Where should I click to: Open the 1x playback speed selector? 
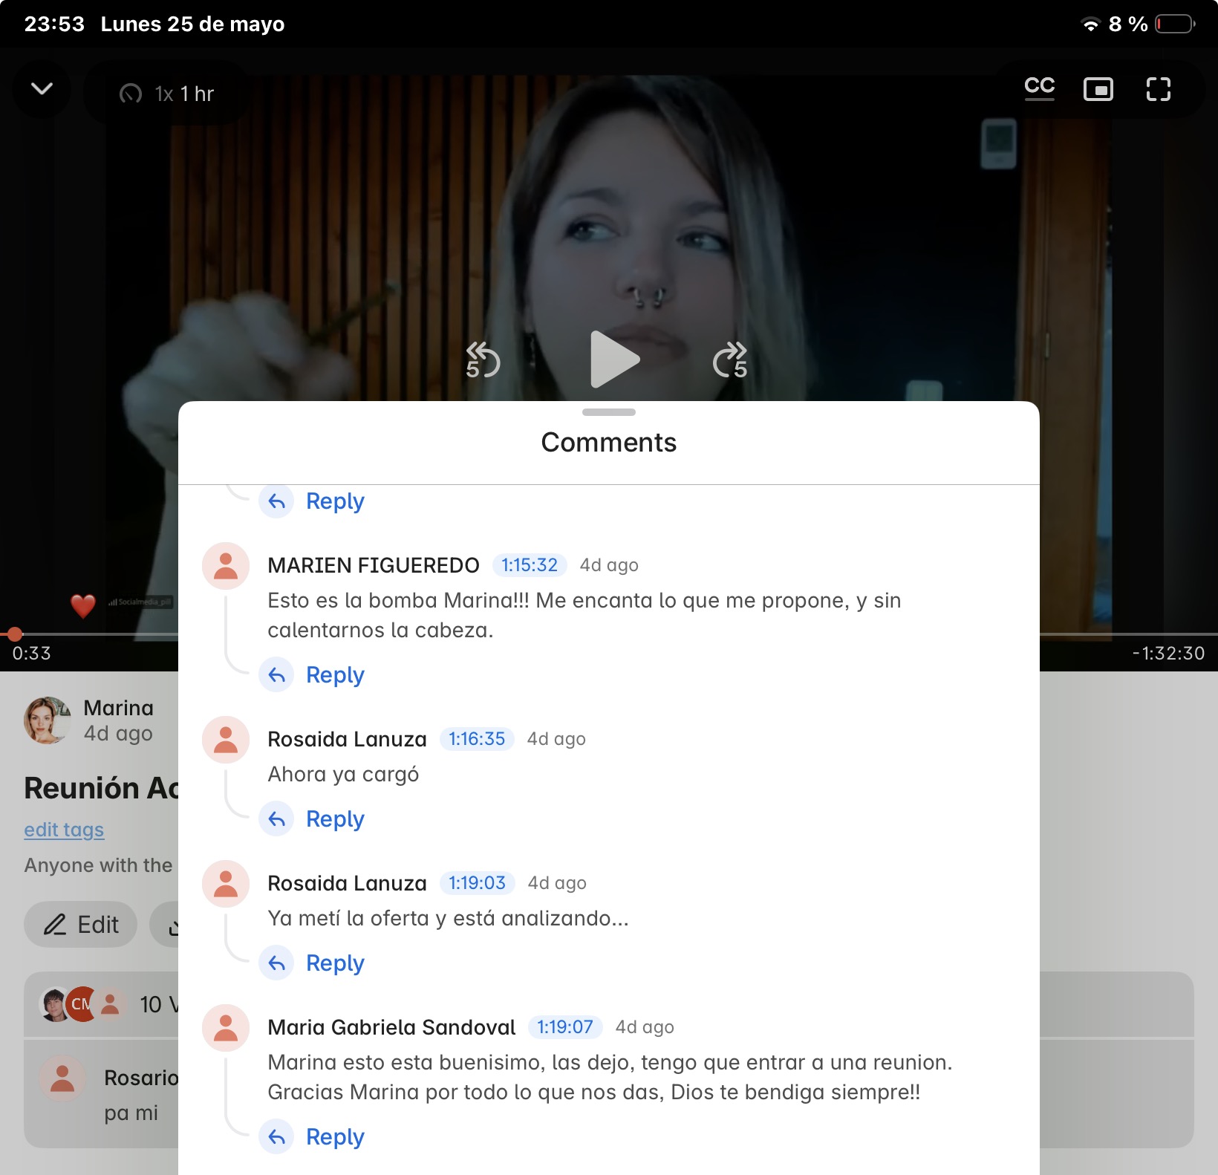(166, 94)
